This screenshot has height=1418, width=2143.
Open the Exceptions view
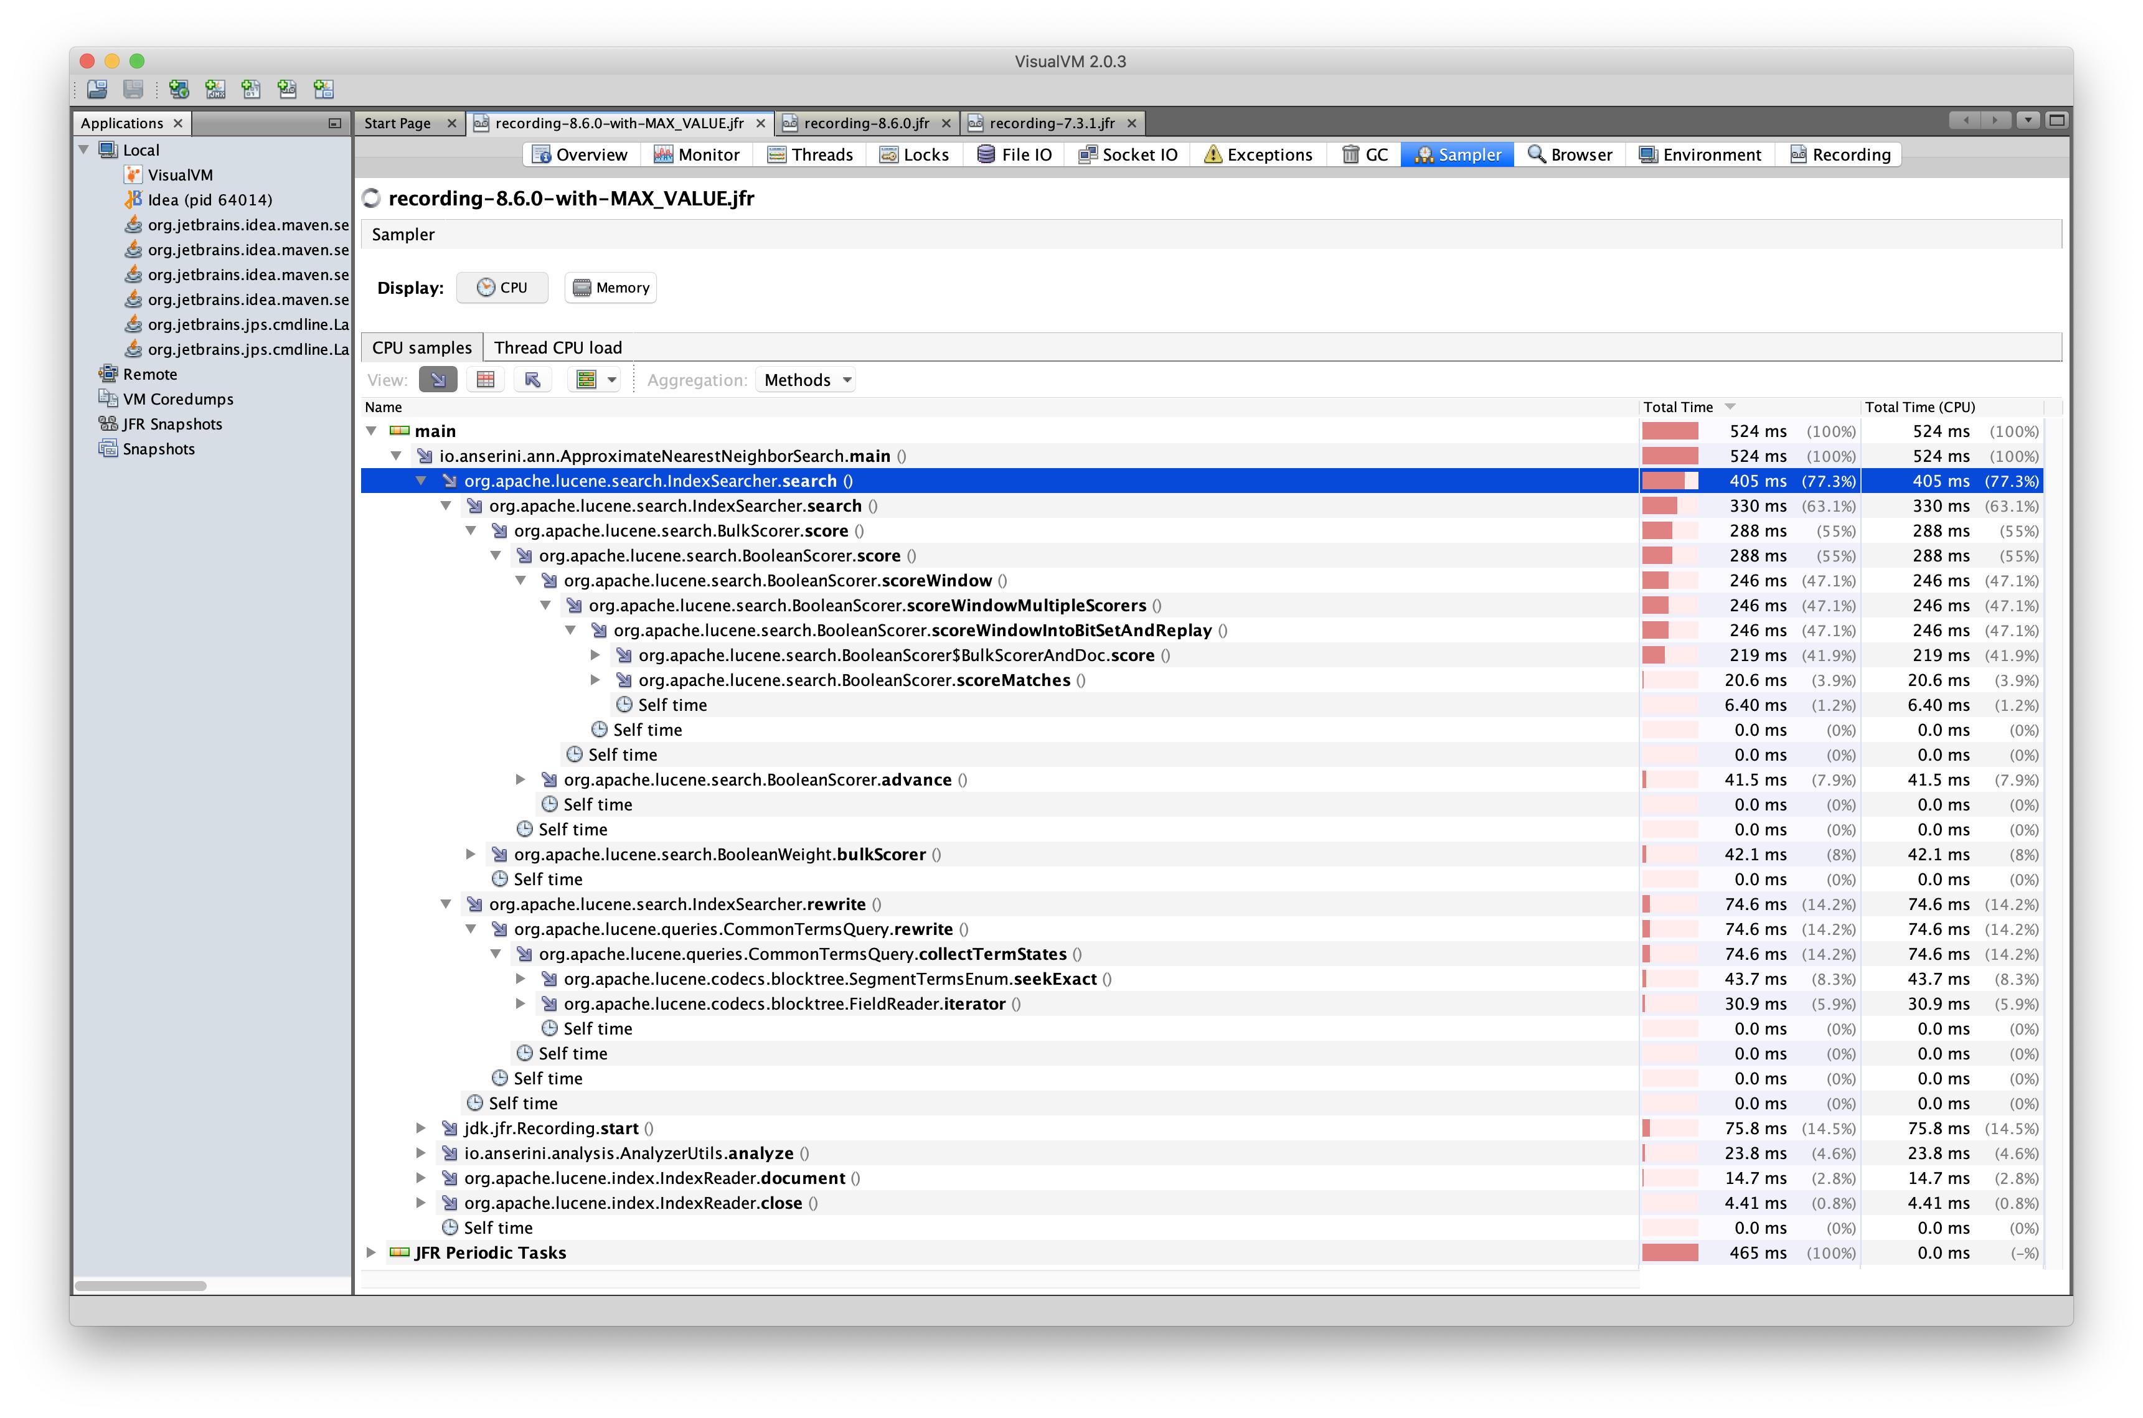coord(1258,154)
